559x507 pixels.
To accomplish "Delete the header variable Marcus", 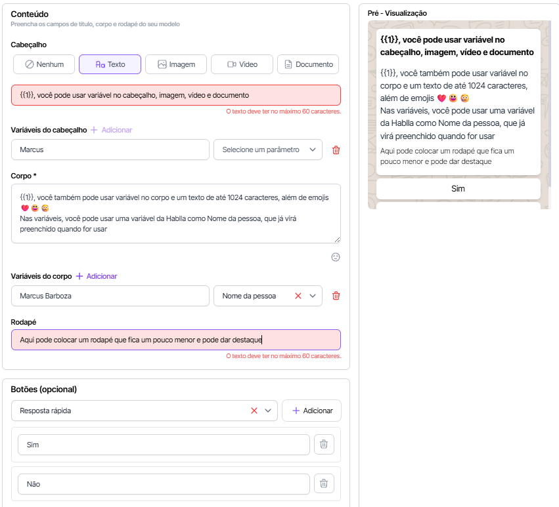I will [336, 150].
